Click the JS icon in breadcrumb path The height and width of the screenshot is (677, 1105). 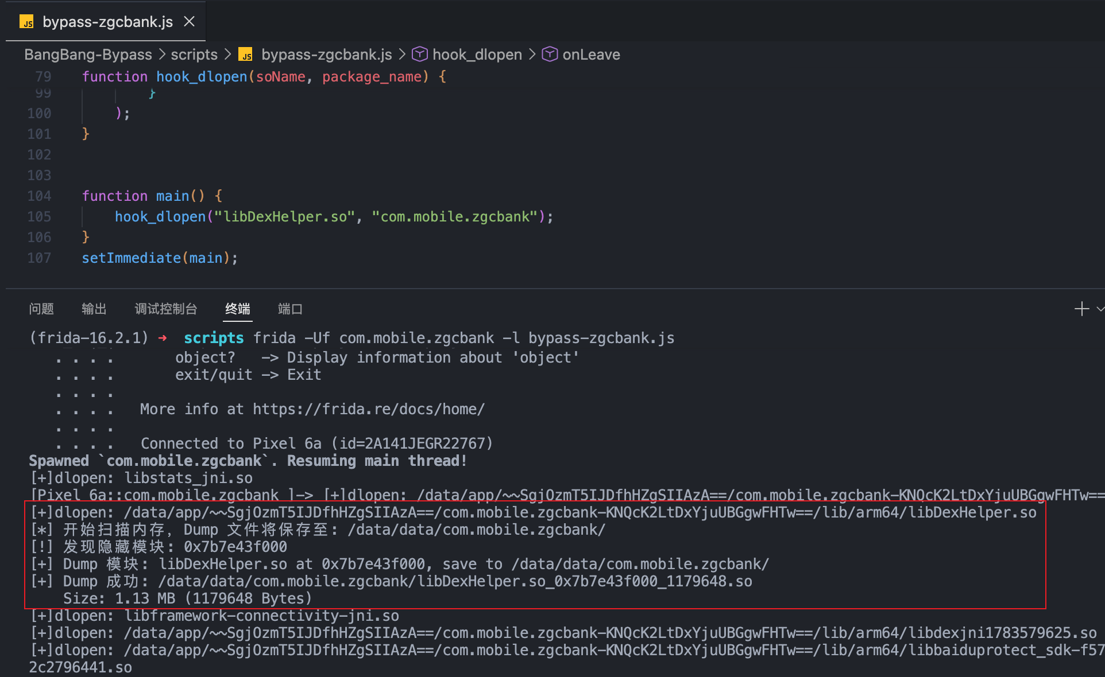point(245,55)
